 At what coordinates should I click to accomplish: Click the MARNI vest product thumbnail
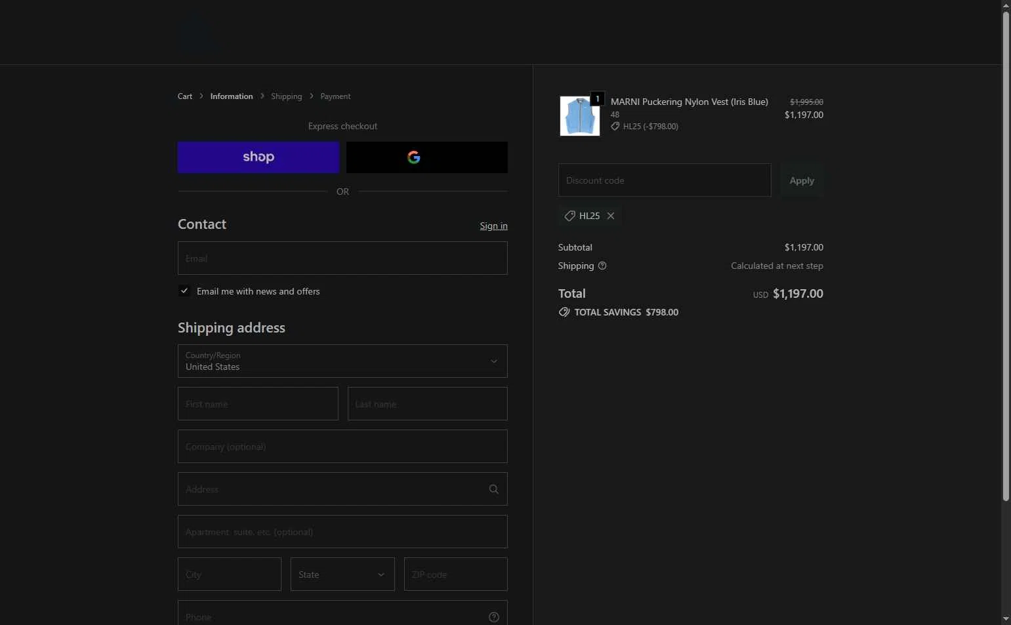[x=580, y=116]
